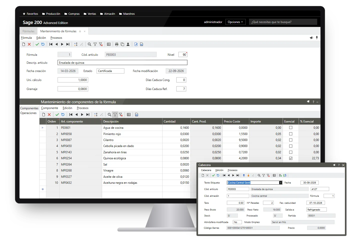Toggle Esencial checkbox for Pimiento rojo

tap(291, 134)
